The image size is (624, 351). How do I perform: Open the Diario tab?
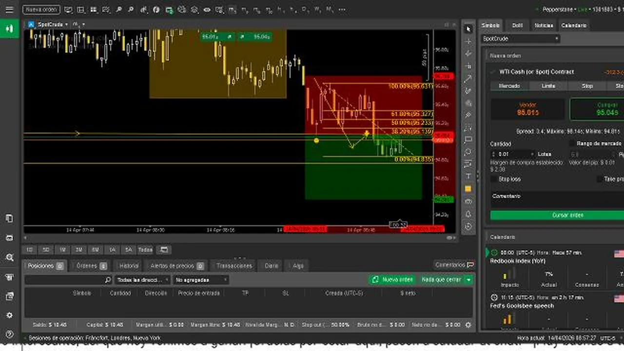pos(272,266)
